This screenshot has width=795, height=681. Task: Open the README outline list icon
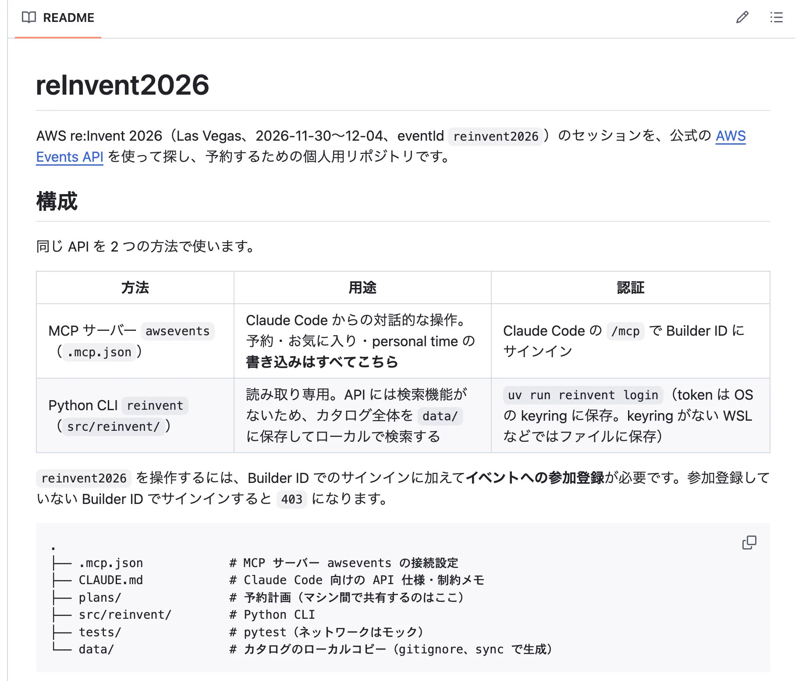click(776, 18)
